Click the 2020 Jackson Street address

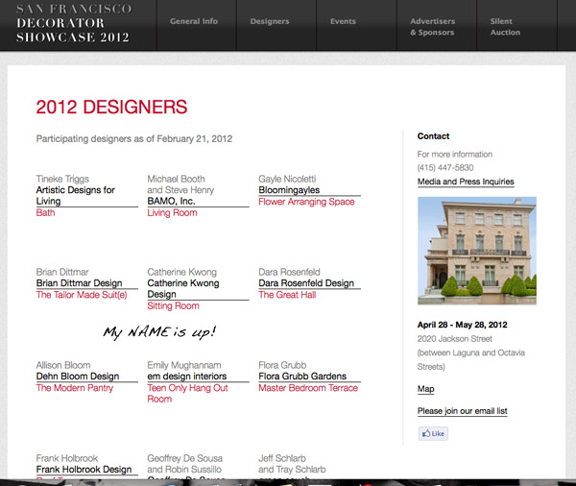pyautogui.click(x=454, y=339)
